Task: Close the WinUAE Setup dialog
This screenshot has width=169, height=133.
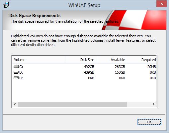Action: click(162, 4)
